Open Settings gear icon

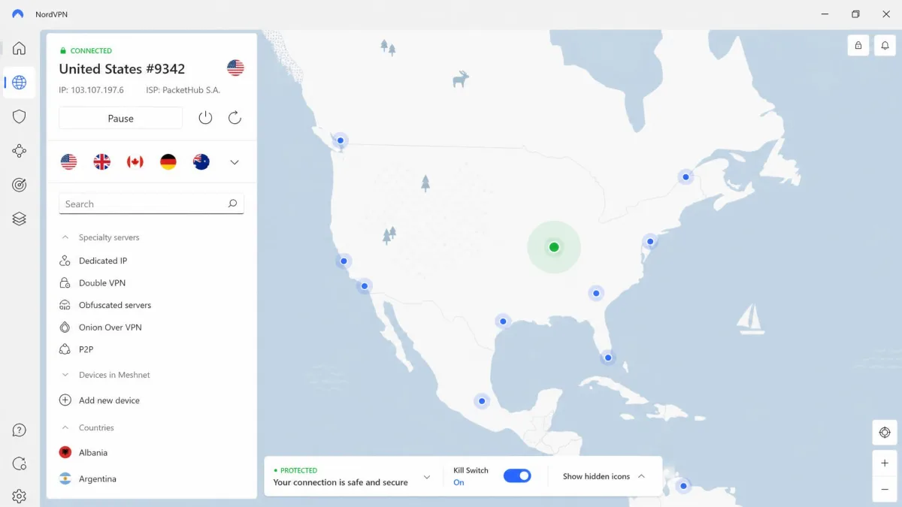pos(20,496)
